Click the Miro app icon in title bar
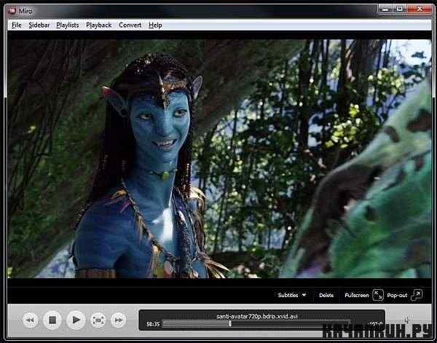 click(x=12, y=11)
